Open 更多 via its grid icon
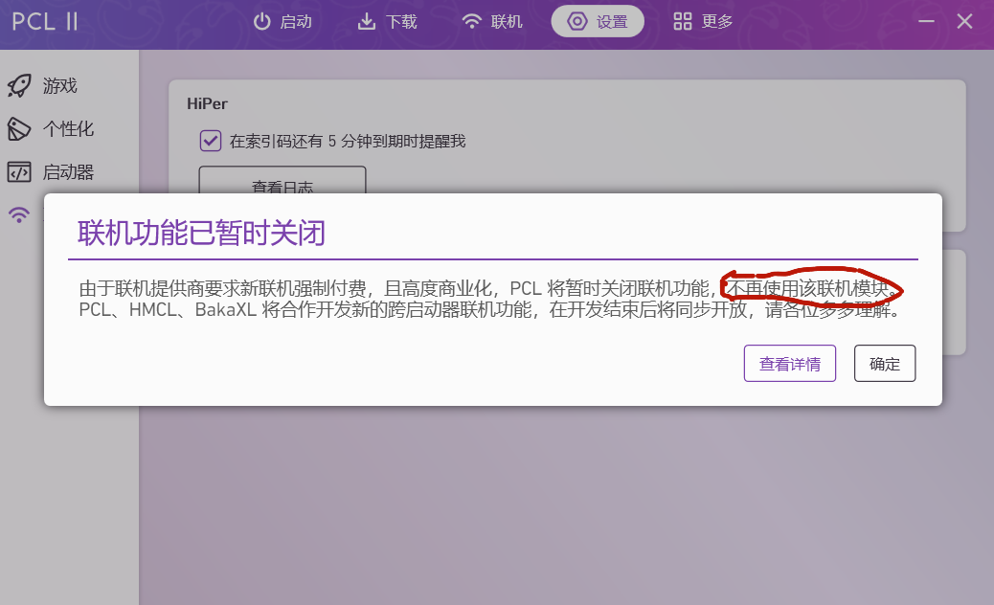The image size is (994, 605). coord(683,21)
